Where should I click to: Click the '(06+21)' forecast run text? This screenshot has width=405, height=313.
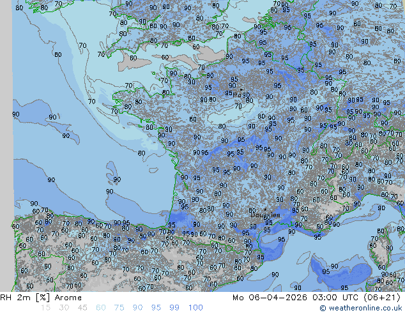click(383, 298)
